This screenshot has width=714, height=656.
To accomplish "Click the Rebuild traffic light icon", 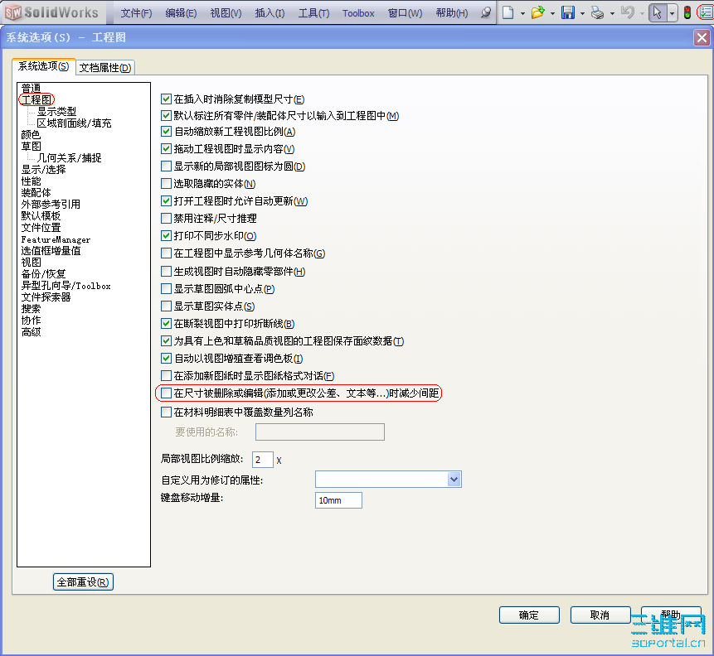I will coord(687,12).
